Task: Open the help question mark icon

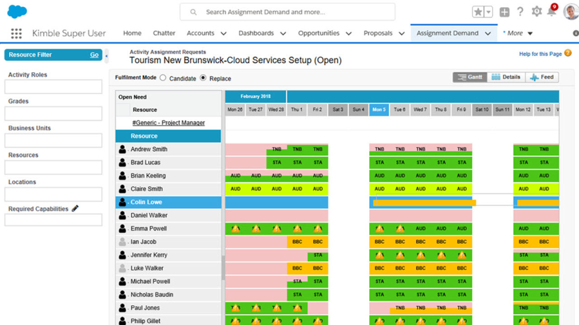Action: tap(520, 12)
